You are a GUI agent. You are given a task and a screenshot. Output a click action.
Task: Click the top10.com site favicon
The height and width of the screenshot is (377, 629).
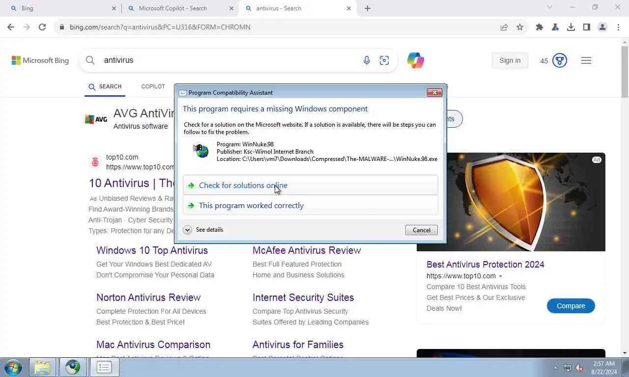tap(95, 162)
